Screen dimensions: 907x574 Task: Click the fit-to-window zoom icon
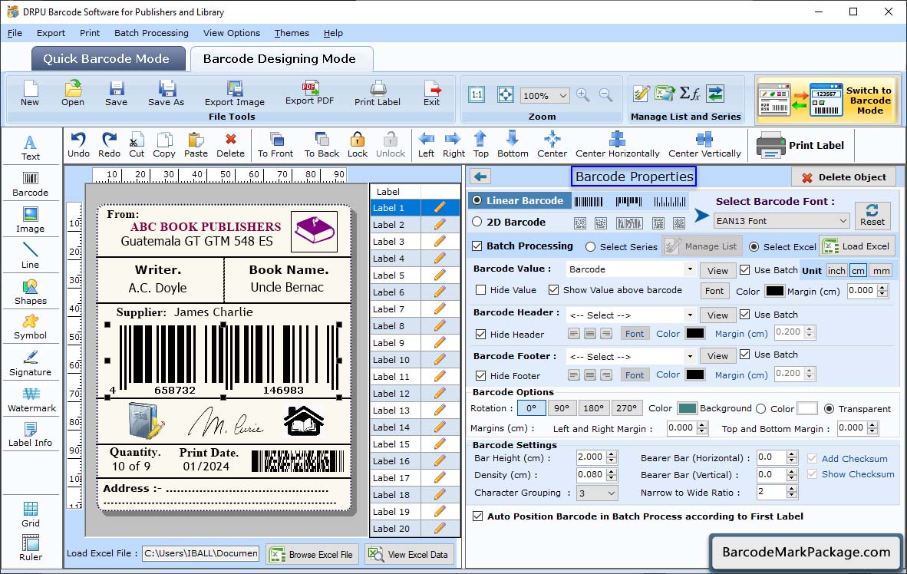506,94
